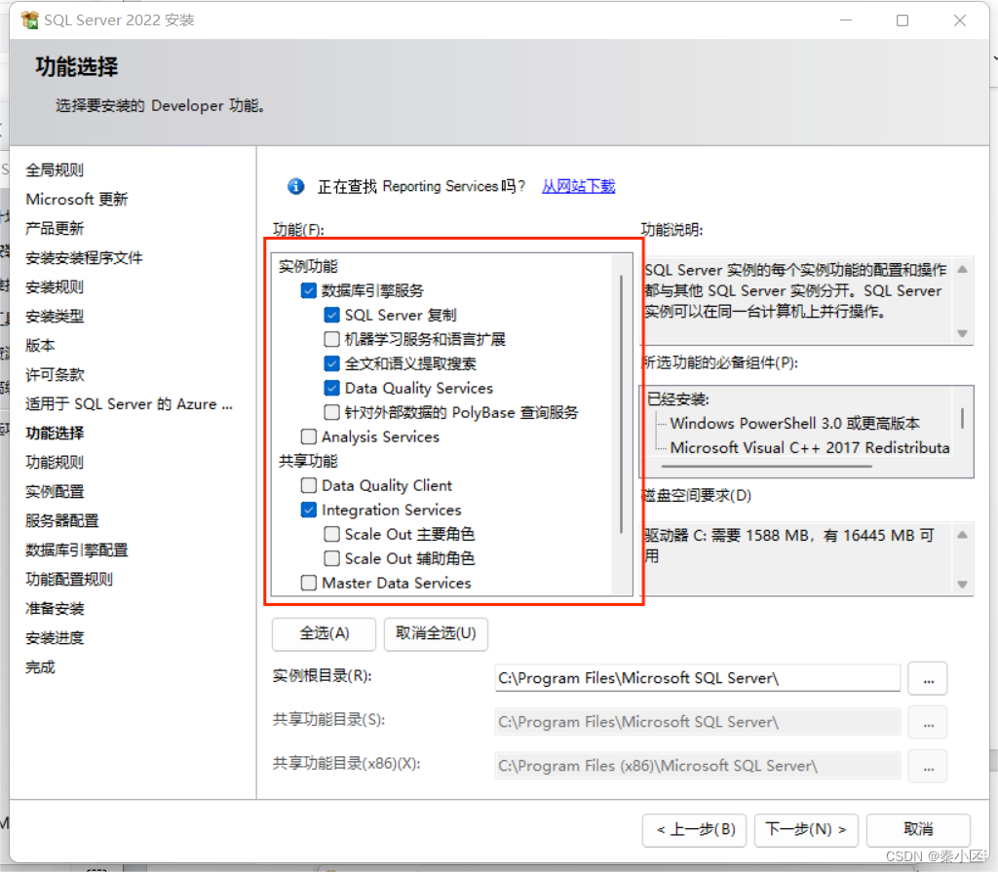This screenshot has width=998, height=872.
Task: Uncheck the 数据库引擎服务 checkbox
Action: point(309,291)
